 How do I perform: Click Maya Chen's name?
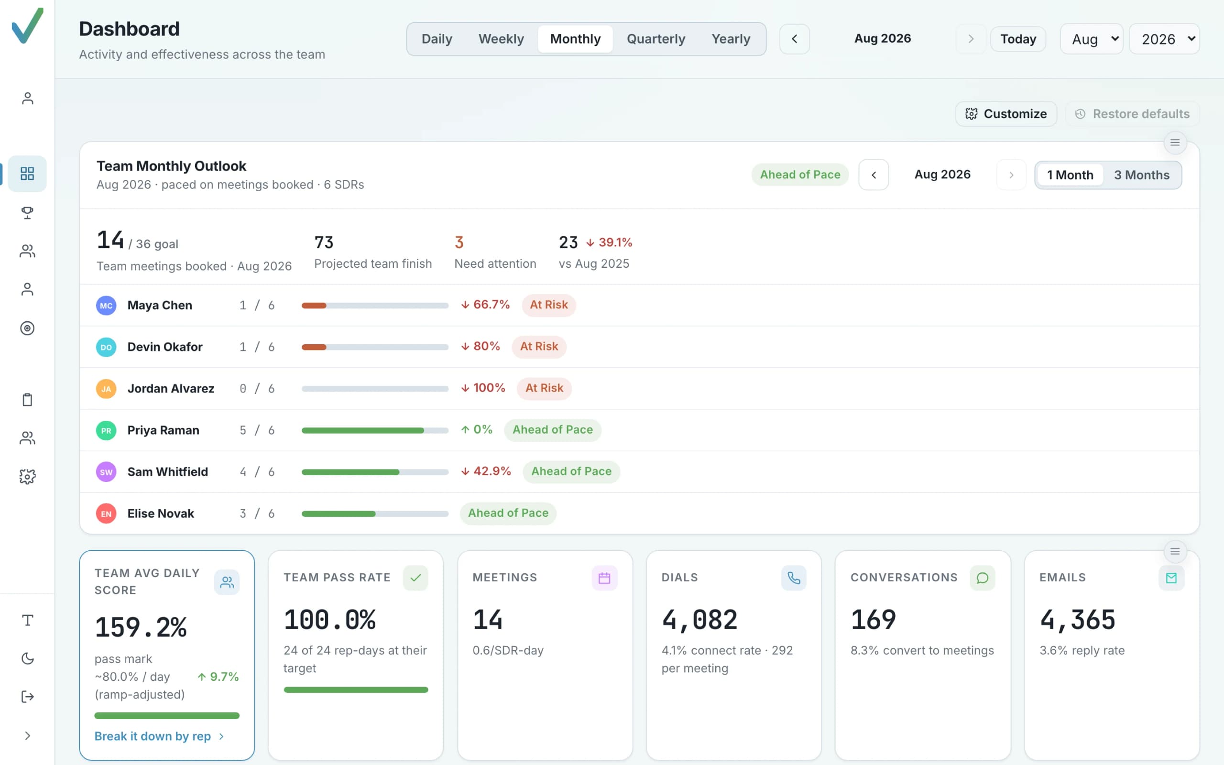[160, 305]
